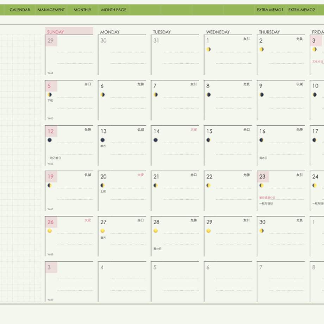Screen dimensions: 324x324
Task: Click the moon phase icon on day 6
Action: [103, 95]
